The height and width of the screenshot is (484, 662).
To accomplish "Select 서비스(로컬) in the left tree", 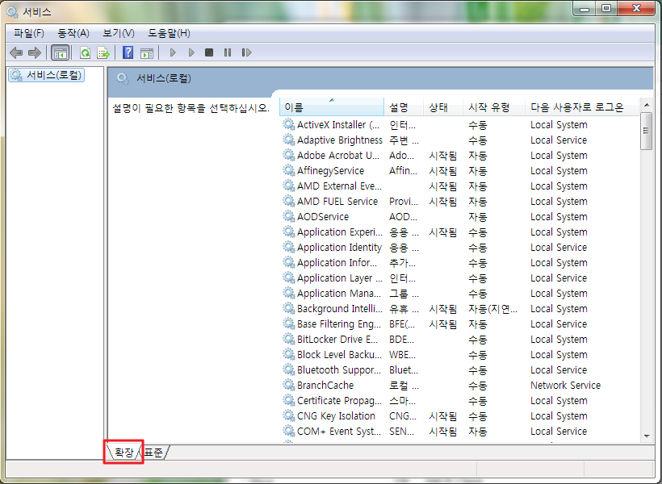I will (x=47, y=75).
